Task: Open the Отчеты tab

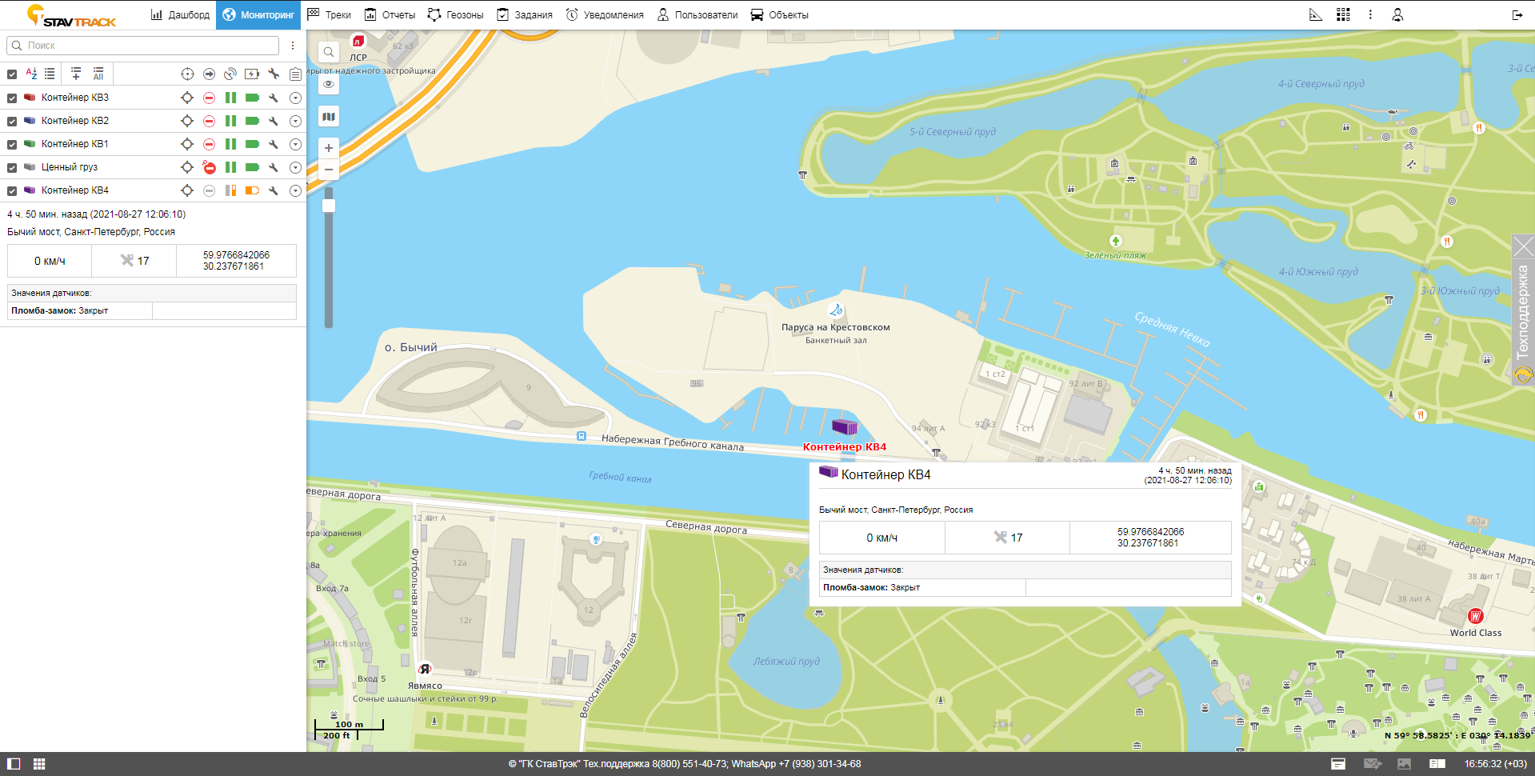Action: (390, 14)
